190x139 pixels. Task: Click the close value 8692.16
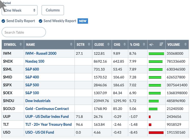[x=100, y=61]
